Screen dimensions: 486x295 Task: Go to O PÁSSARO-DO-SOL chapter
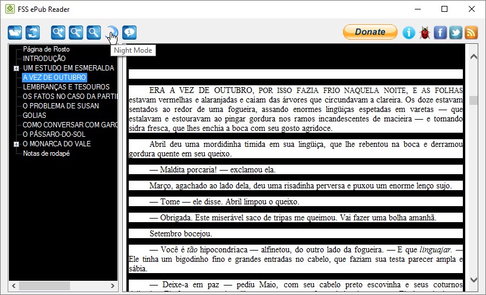tap(54, 134)
